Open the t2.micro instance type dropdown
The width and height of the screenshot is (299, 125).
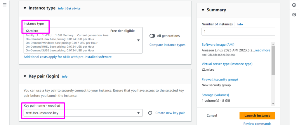(x=138, y=40)
